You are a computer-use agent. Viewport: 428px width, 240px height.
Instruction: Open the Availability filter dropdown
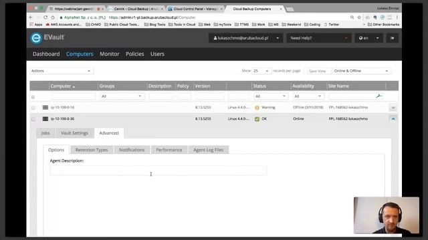point(308,96)
